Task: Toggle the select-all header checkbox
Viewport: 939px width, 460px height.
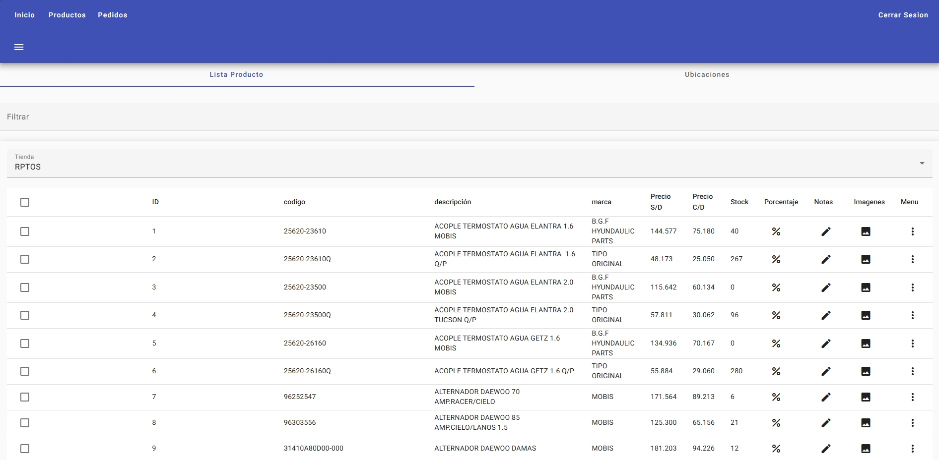Action: click(x=25, y=202)
